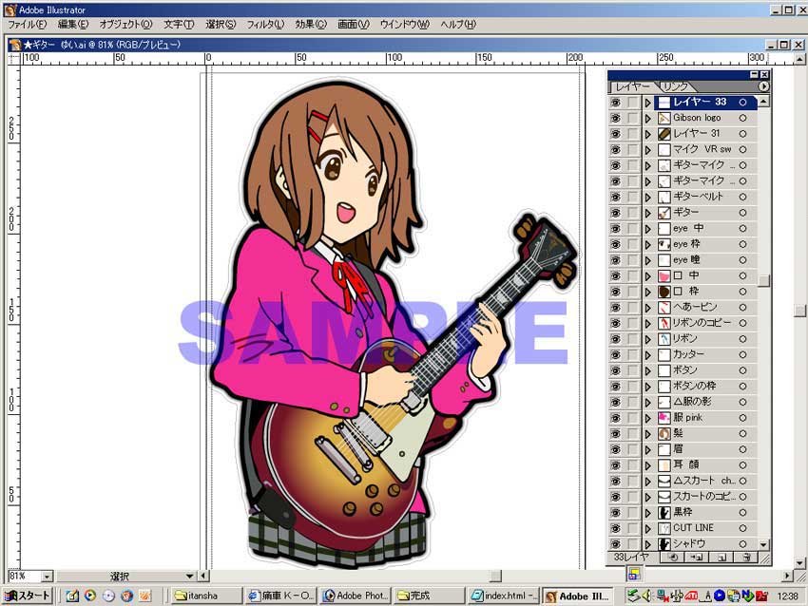Switch to the リンク tab
This screenshot has width=808, height=606.
pos(675,86)
